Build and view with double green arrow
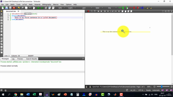173x97 pixels. 38,8
